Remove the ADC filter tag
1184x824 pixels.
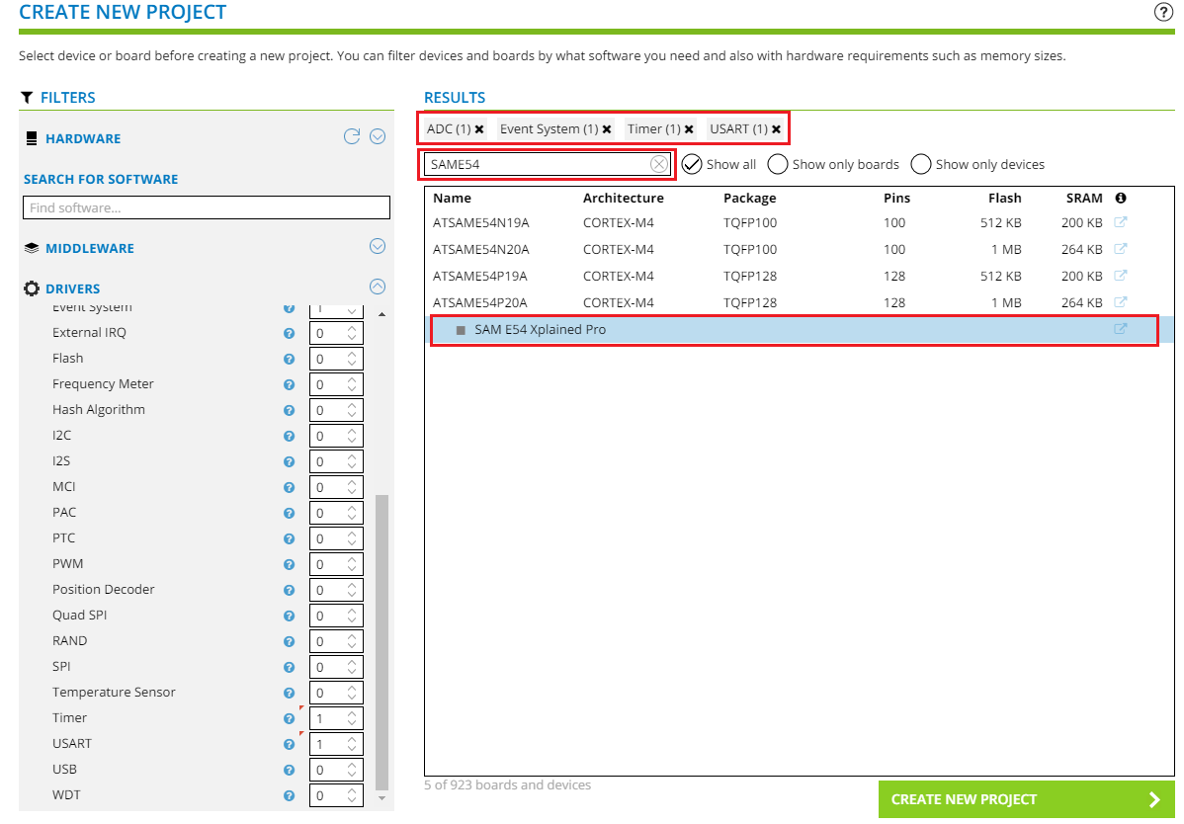coord(479,129)
